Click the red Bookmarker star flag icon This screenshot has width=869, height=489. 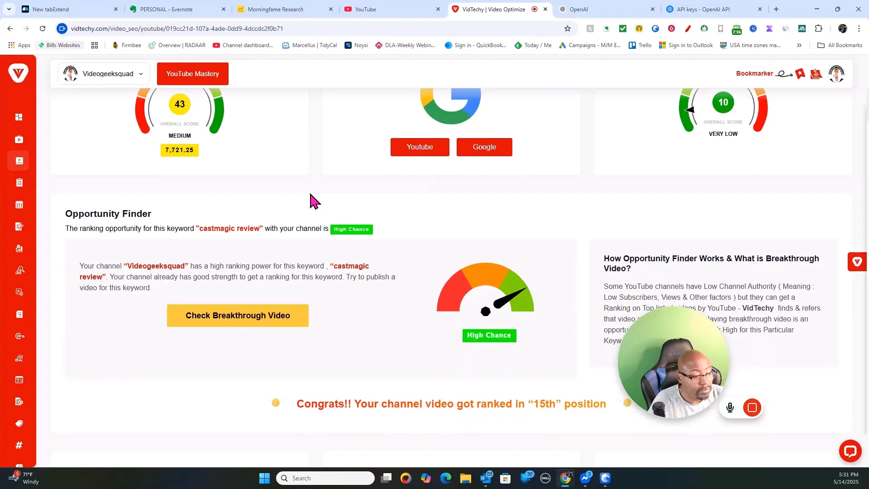[x=800, y=73]
